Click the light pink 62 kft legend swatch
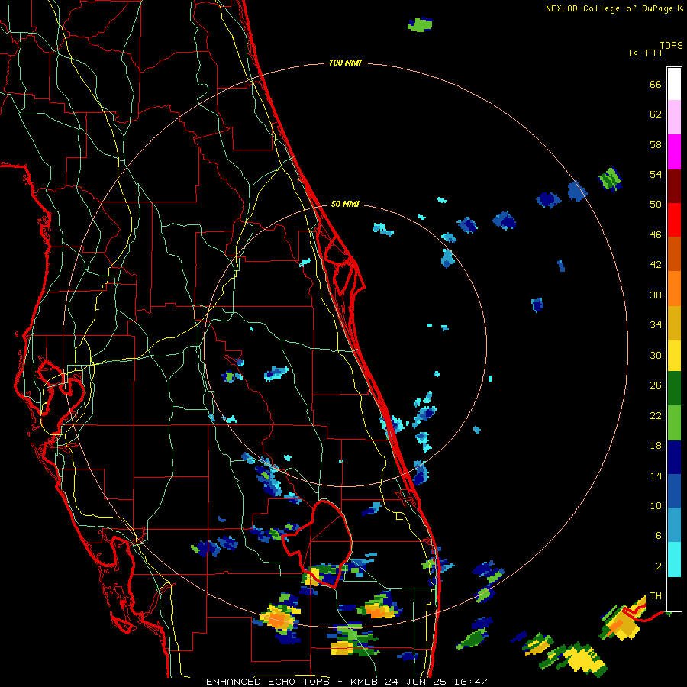Viewport: 687px width, 687px height. (x=674, y=118)
